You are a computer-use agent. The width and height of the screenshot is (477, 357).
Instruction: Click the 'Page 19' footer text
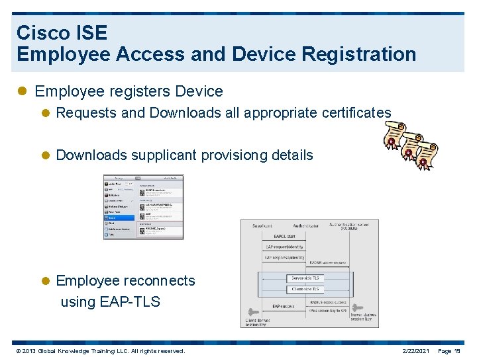pos(449,351)
